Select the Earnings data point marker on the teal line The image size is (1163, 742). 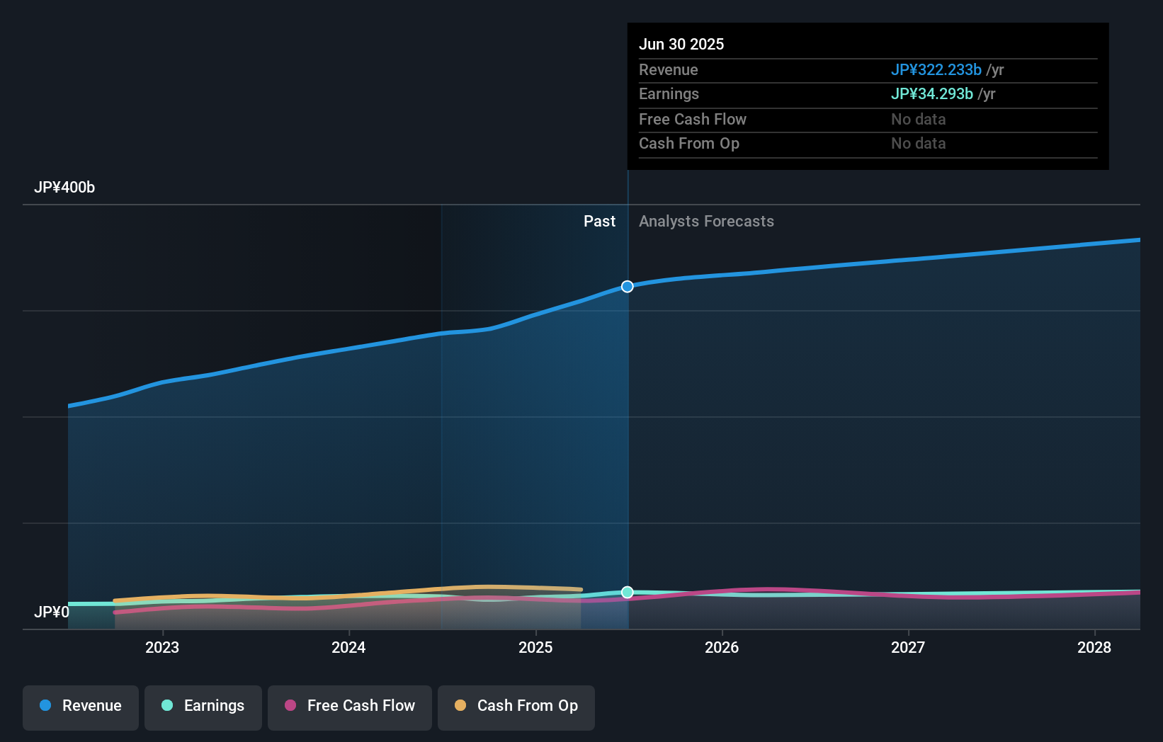coord(628,593)
